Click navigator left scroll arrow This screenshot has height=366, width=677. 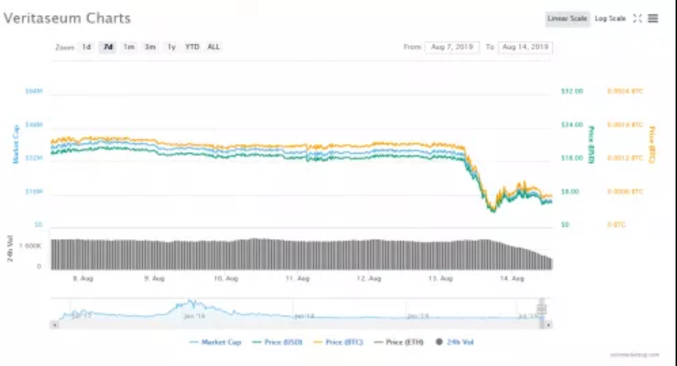coord(55,325)
